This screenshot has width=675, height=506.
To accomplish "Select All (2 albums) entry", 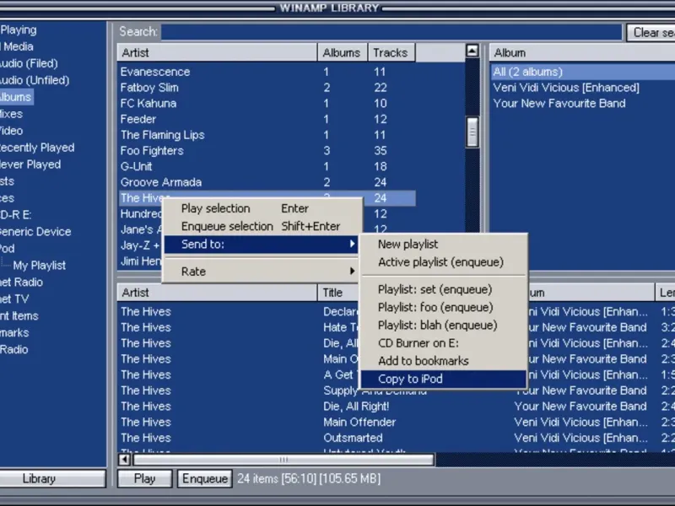I will pyautogui.click(x=582, y=72).
